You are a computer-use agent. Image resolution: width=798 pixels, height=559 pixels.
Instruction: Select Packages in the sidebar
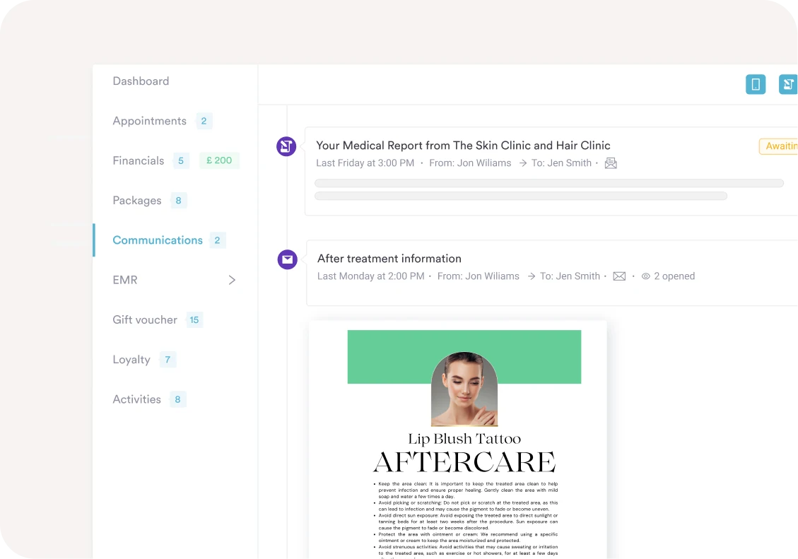[137, 201]
